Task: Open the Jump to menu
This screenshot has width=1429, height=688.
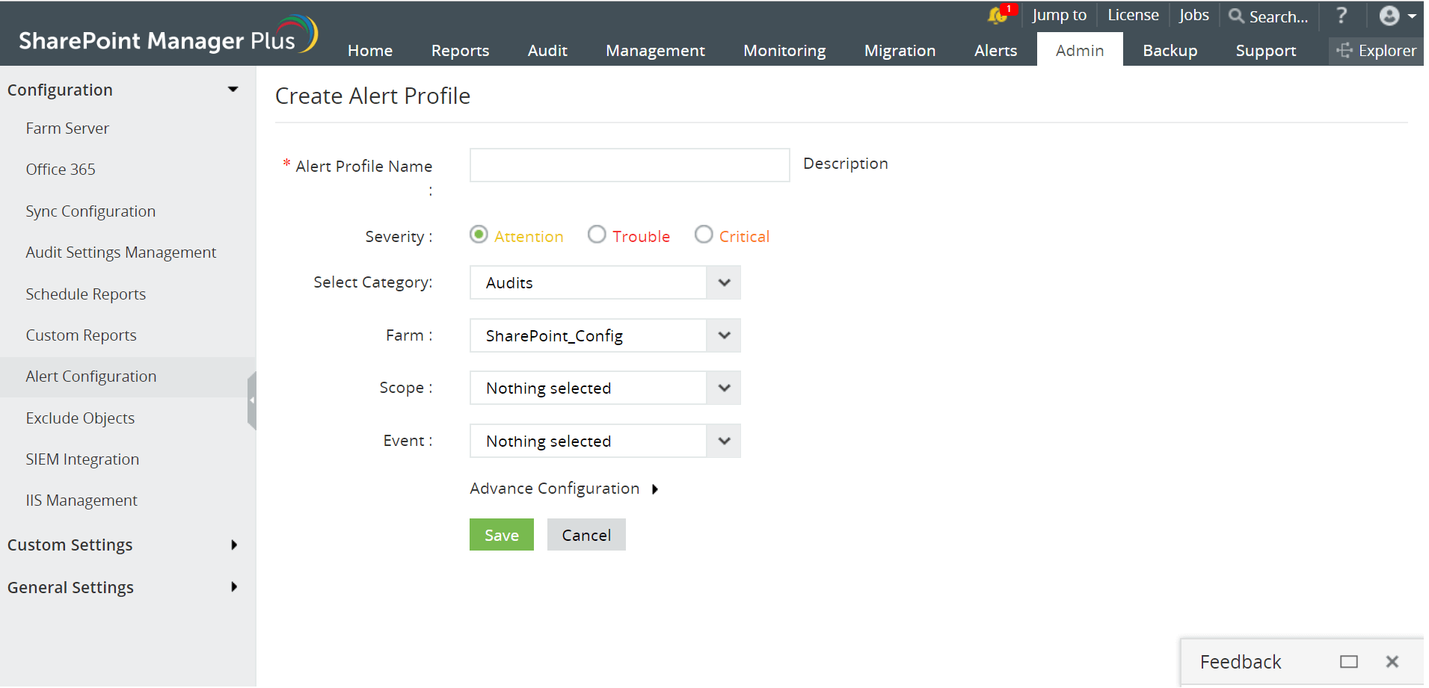Action: pyautogui.click(x=1059, y=15)
